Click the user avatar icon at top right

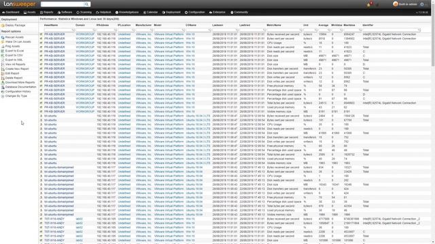point(396,4)
